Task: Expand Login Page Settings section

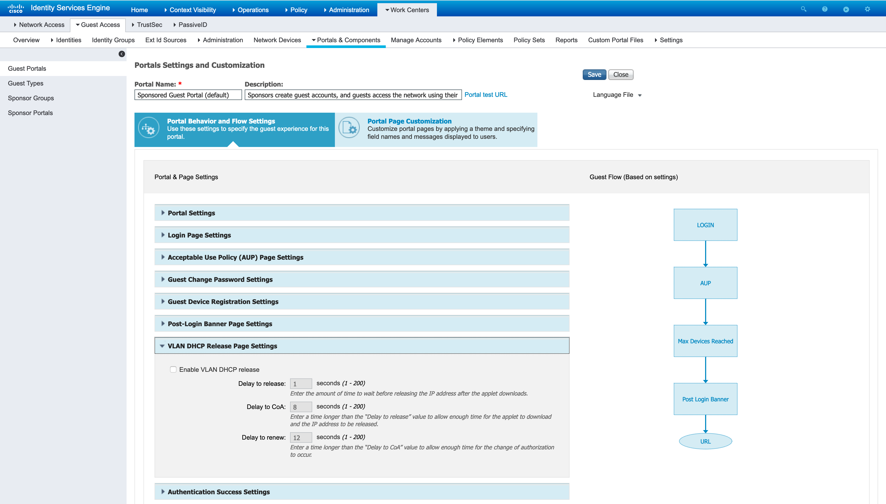Action: pyautogui.click(x=362, y=235)
